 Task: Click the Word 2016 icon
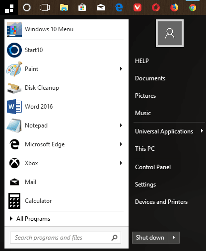coord(14,107)
